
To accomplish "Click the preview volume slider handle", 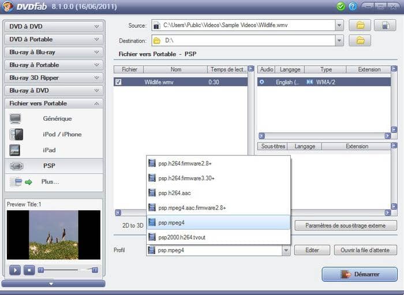I will (95, 270).
